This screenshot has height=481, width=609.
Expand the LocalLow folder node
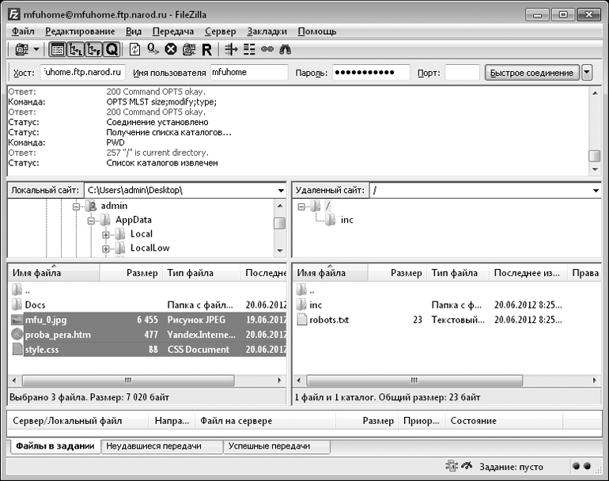[106, 248]
